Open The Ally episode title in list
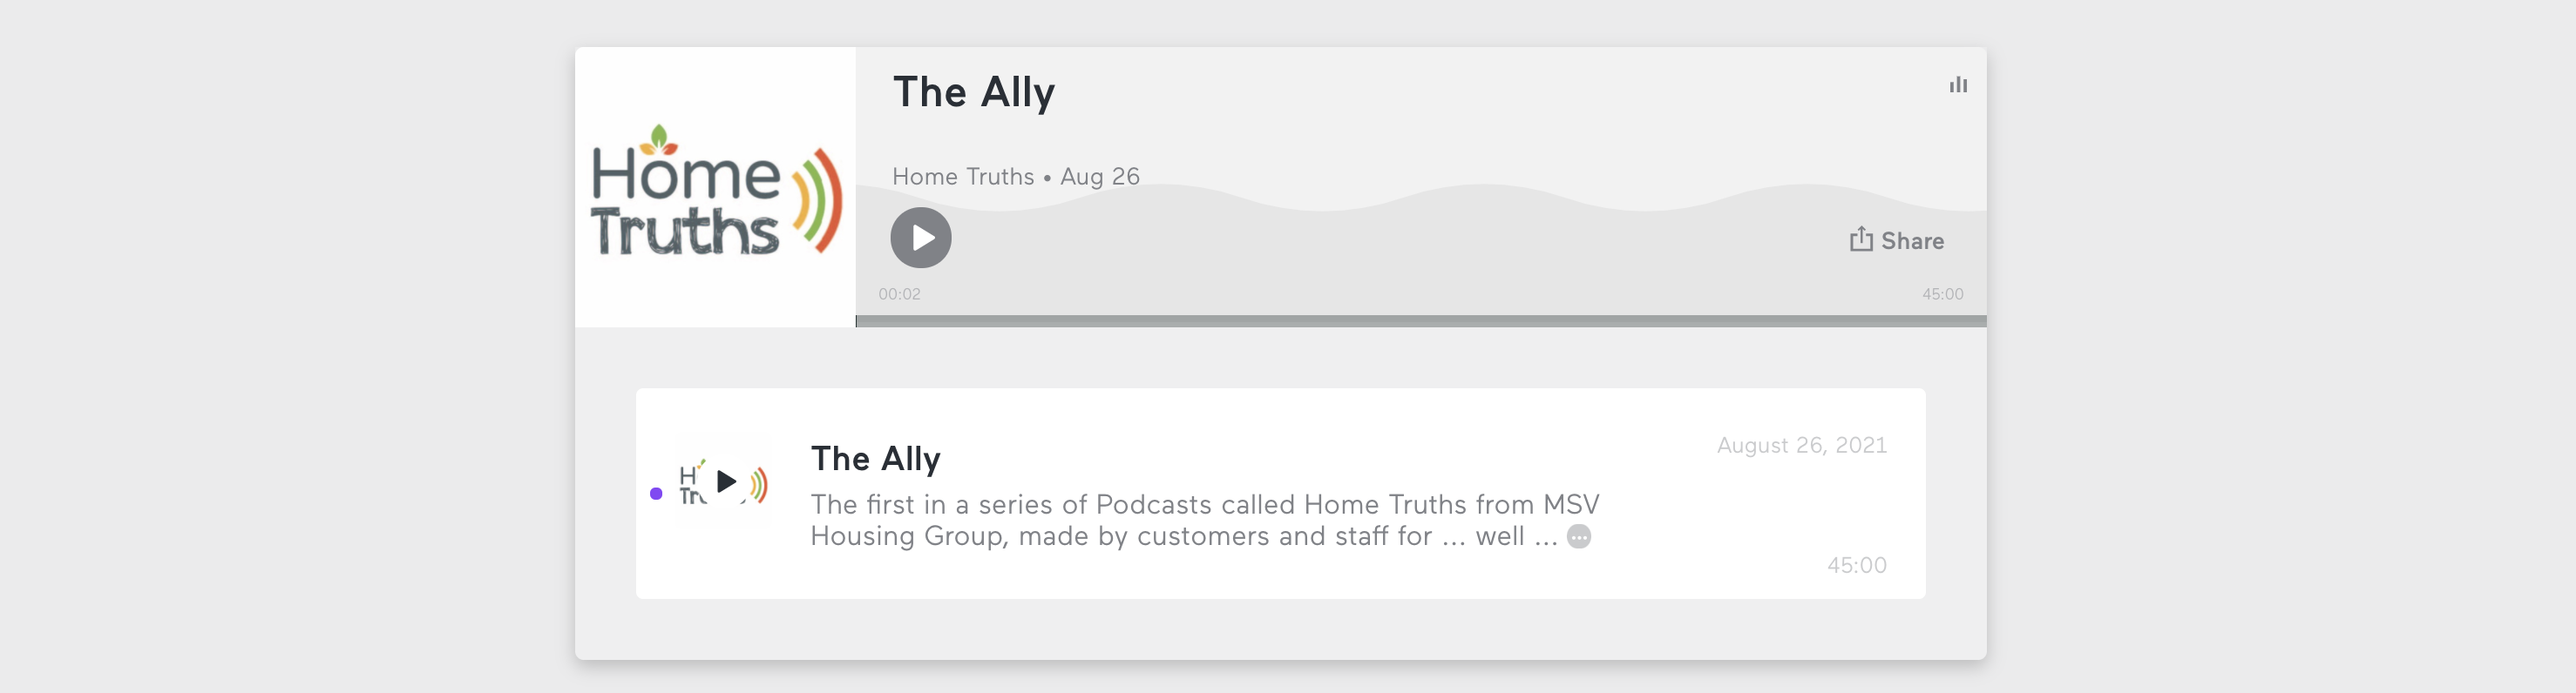The width and height of the screenshot is (2576, 693). 875,458
